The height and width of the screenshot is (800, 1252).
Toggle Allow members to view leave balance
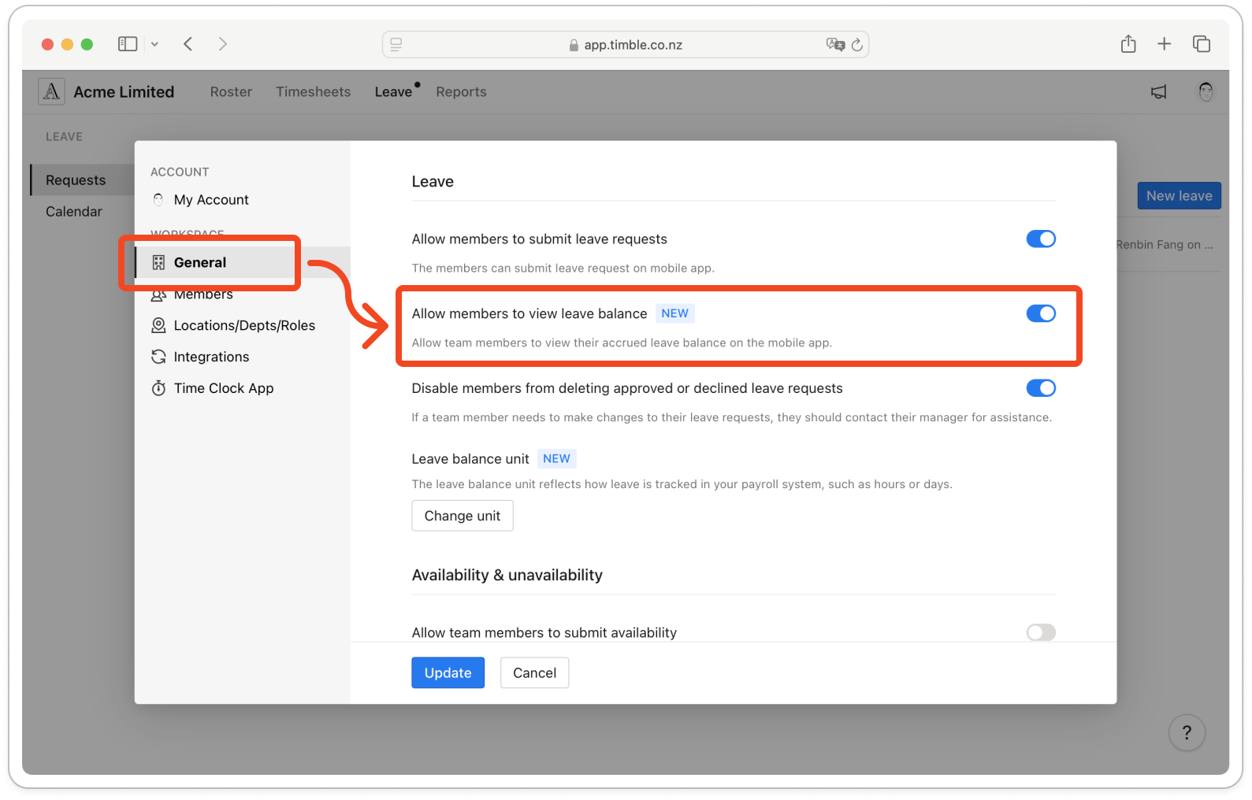(x=1041, y=313)
